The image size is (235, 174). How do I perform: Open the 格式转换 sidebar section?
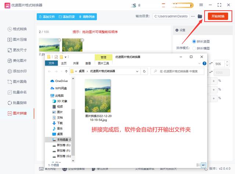coord(17,29)
